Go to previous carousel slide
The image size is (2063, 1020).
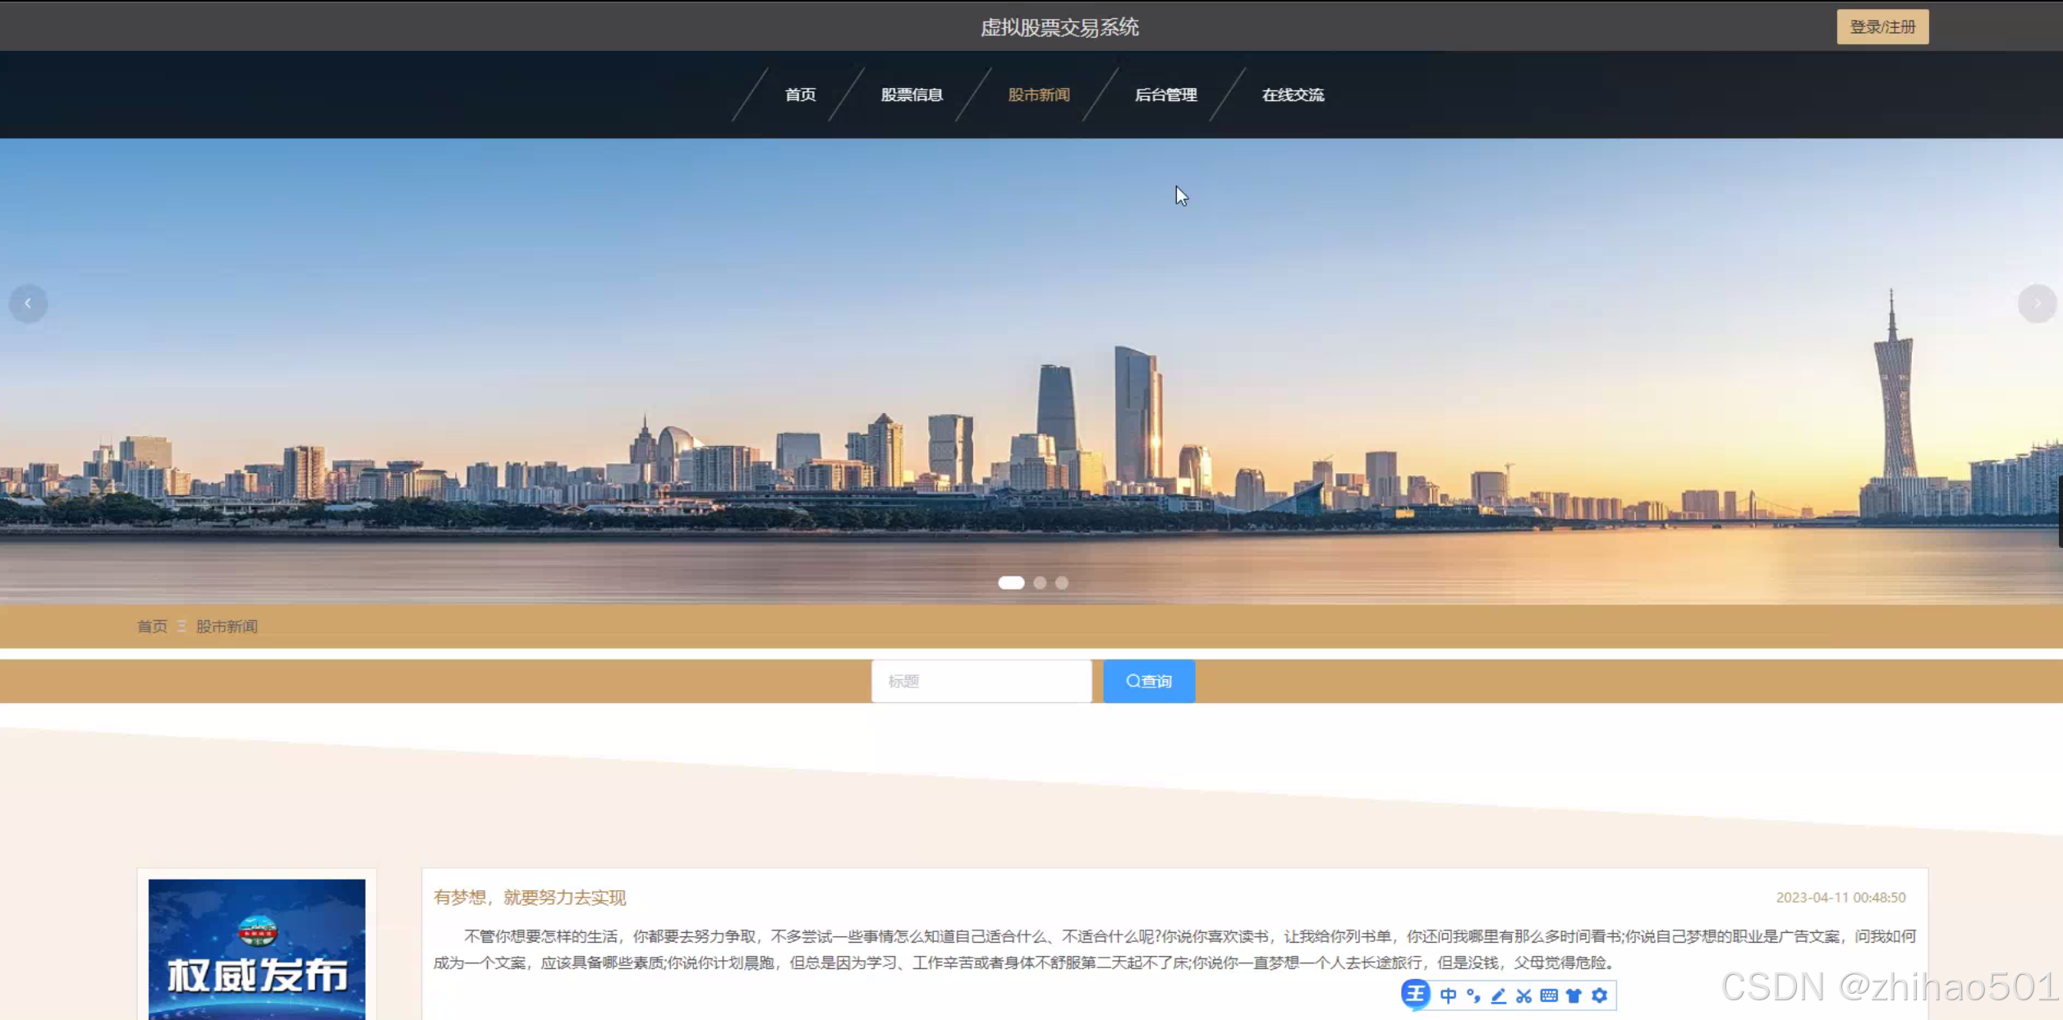pyautogui.click(x=28, y=304)
